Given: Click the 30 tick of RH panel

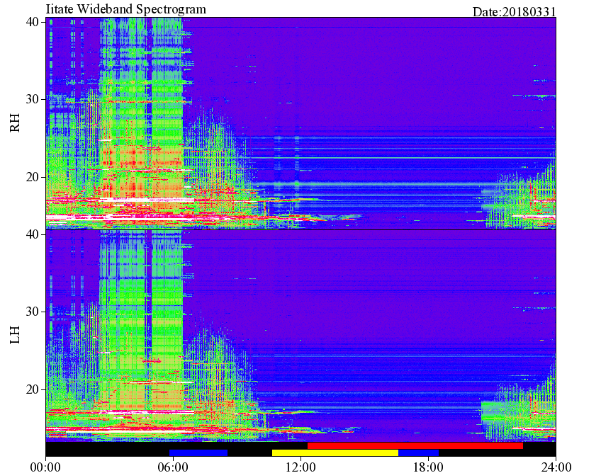Looking at the screenshot, I should (x=32, y=99).
